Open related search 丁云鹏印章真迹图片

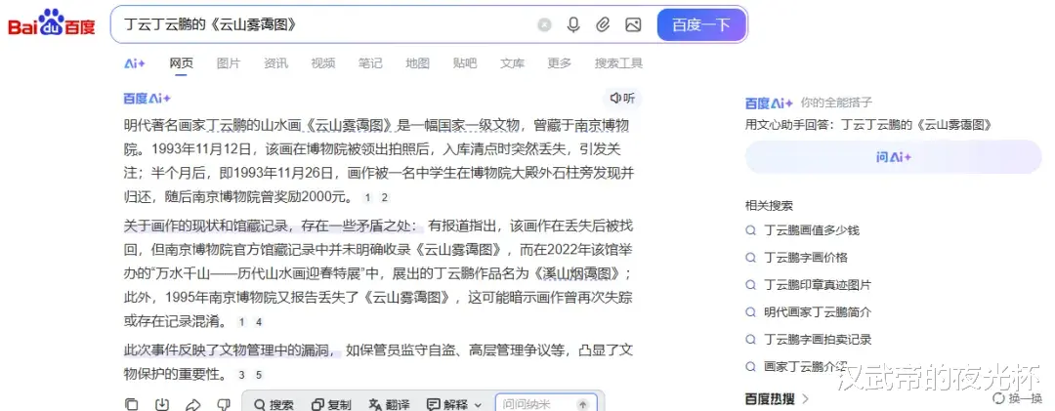pyautogui.click(x=818, y=285)
